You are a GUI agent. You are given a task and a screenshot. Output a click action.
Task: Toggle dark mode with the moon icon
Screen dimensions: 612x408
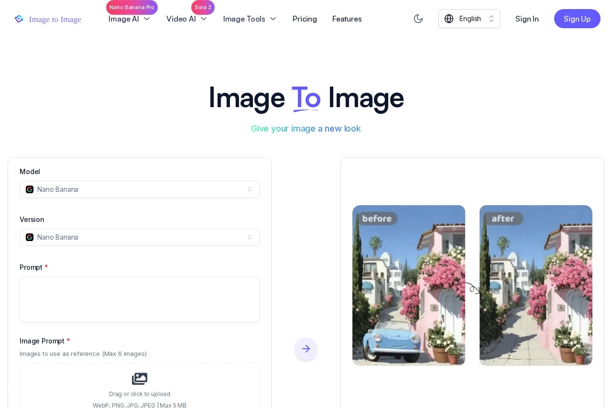coord(418,19)
